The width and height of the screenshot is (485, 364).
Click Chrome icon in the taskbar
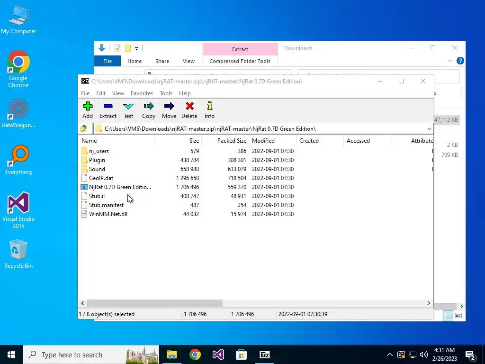click(x=195, y=355)
